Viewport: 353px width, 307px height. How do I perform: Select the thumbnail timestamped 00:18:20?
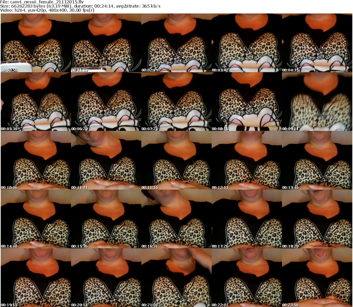[317, 219]
